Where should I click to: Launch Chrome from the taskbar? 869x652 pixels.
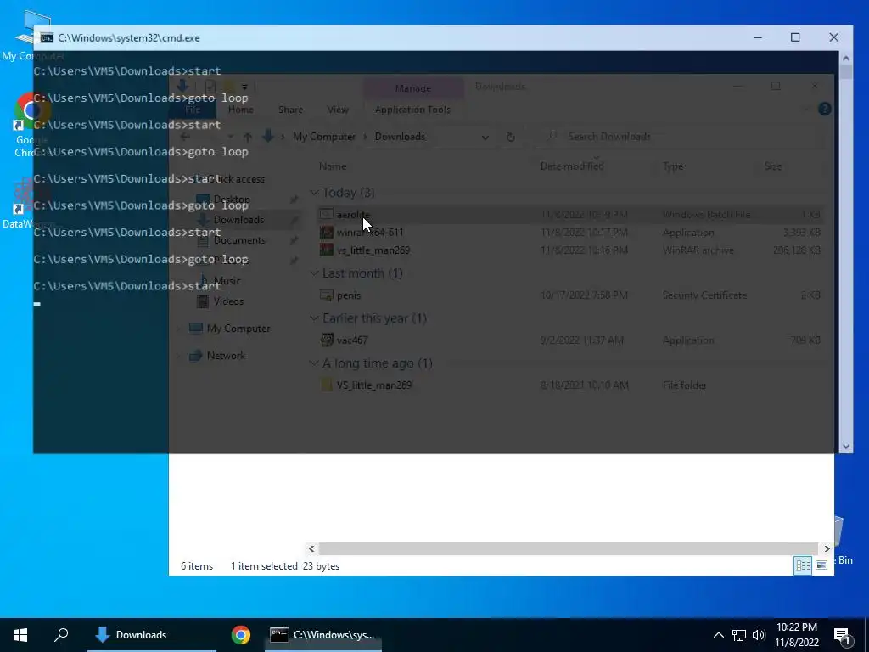(x=240, y=635)
